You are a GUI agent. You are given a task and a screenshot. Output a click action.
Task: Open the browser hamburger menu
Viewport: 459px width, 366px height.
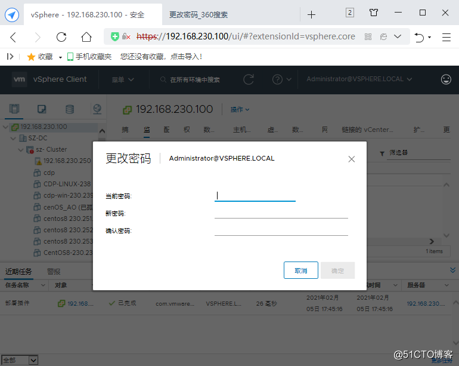[x=446, y=37]
